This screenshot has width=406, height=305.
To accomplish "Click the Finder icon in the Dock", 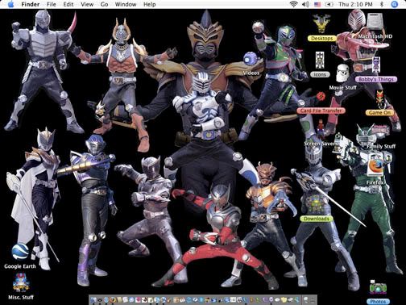I will (93, 300).
